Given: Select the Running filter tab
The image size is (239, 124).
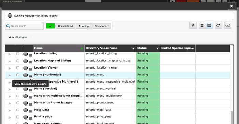Looking at the screenshot, I should click(84, 26).
